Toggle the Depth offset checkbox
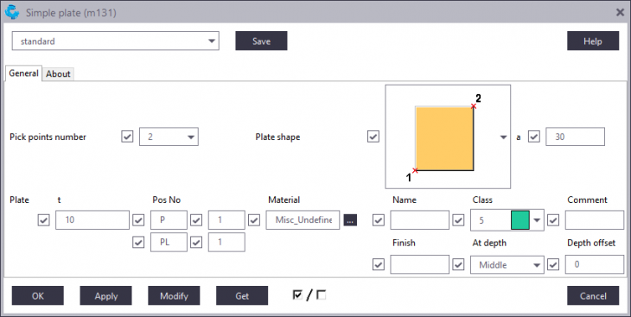Screen dimensions: 631x317 point(553,264)
